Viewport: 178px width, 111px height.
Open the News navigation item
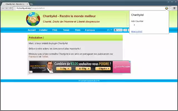[66, 30]
